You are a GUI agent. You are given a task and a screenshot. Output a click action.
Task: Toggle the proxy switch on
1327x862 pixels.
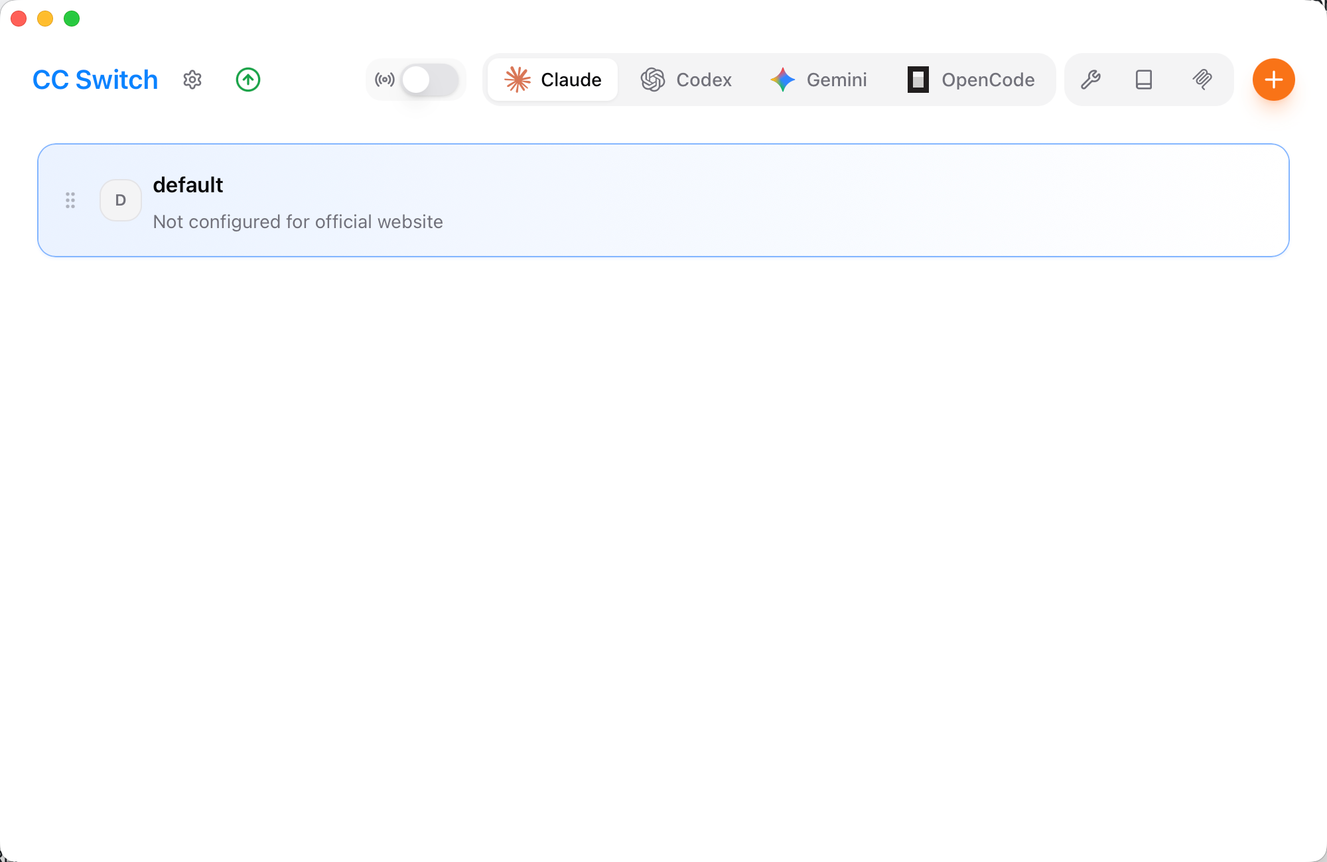coord(429,80)
